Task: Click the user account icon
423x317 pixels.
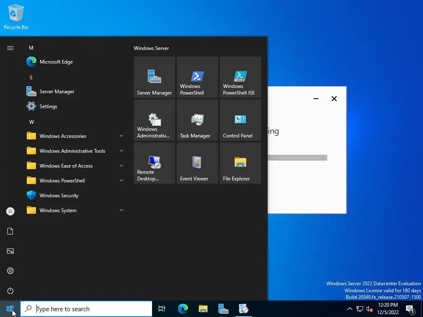Action: coord(10,211)
